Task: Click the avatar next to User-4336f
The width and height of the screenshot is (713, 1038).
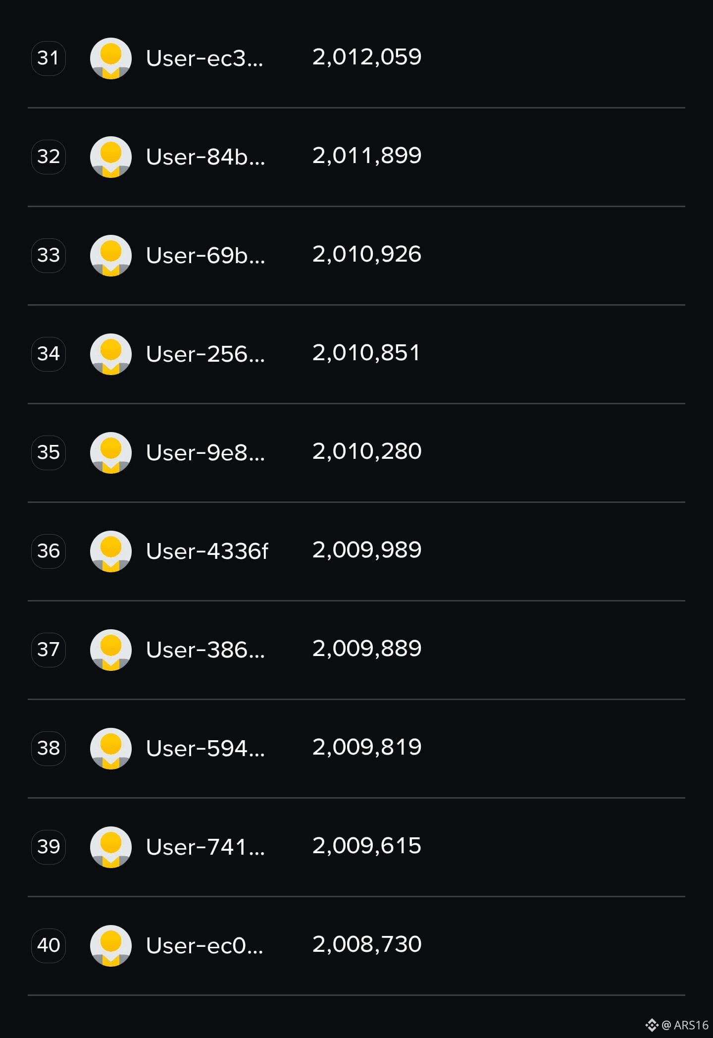Action: click(x=110, y=551)
